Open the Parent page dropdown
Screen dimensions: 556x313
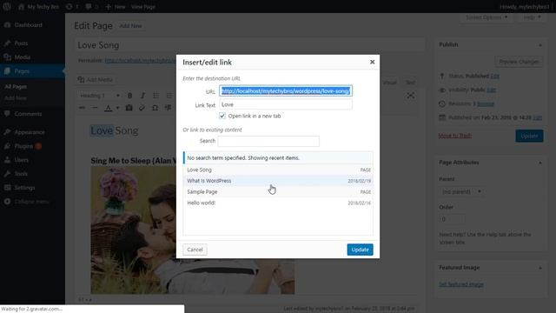tap(461, 191)
